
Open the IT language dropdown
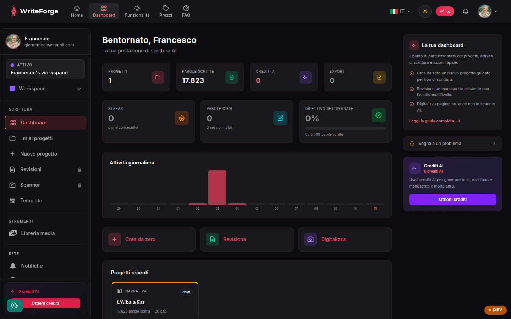click(x=400, y=11)
